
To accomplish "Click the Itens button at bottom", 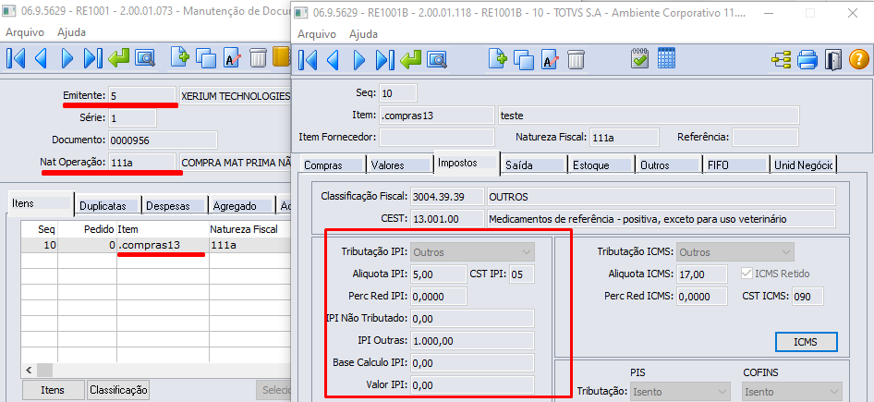I will 54,390.
